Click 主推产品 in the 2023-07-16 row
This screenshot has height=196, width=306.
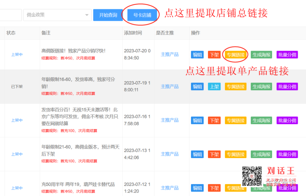[x=170, y=120]
